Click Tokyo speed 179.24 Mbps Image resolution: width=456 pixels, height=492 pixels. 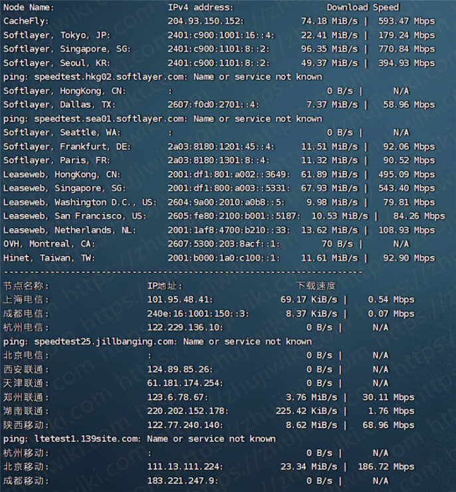(406, 35)
